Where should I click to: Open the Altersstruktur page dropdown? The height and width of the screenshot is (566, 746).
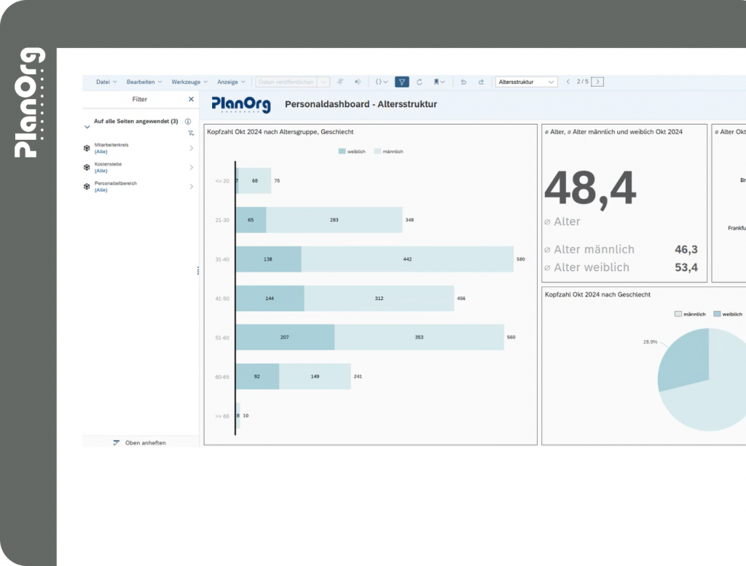526,82
